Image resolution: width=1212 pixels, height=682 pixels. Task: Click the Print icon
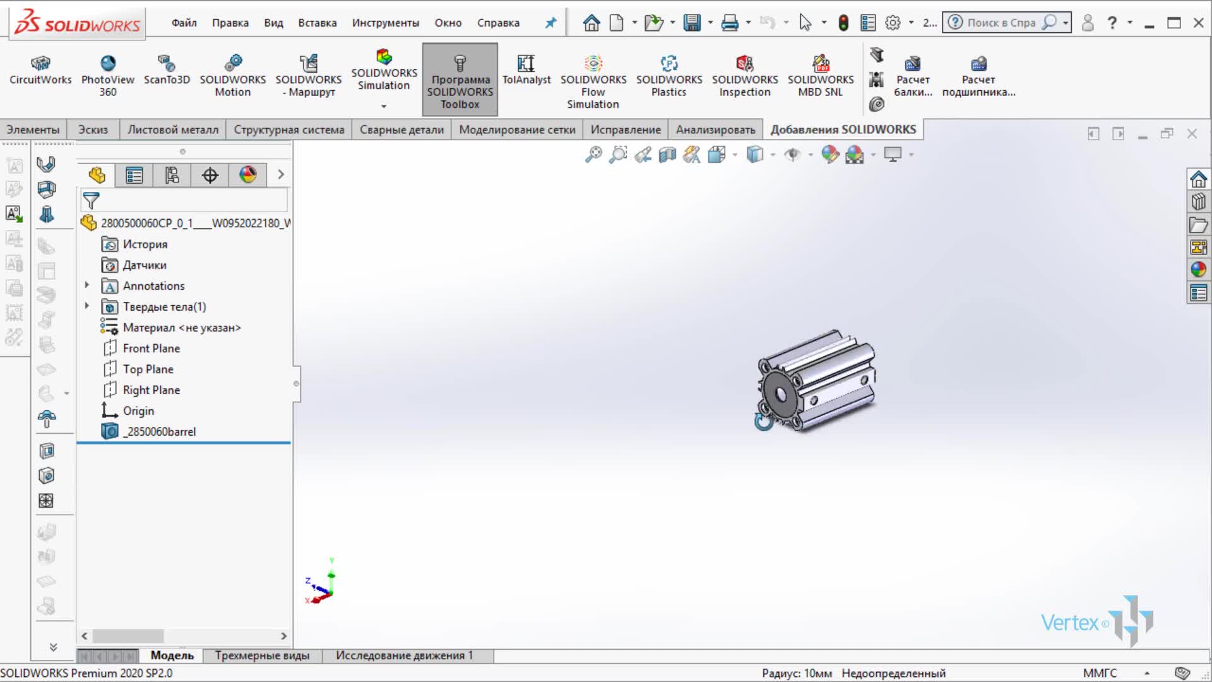coord(730,23)
